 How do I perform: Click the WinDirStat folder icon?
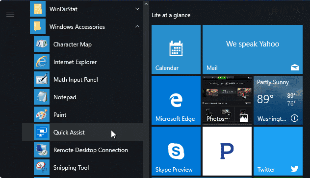[x=38, y=9]
